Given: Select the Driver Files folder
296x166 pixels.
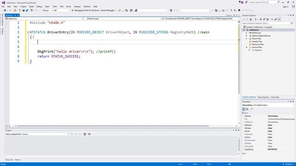Looking at the screenshot, I should (256, 39).
